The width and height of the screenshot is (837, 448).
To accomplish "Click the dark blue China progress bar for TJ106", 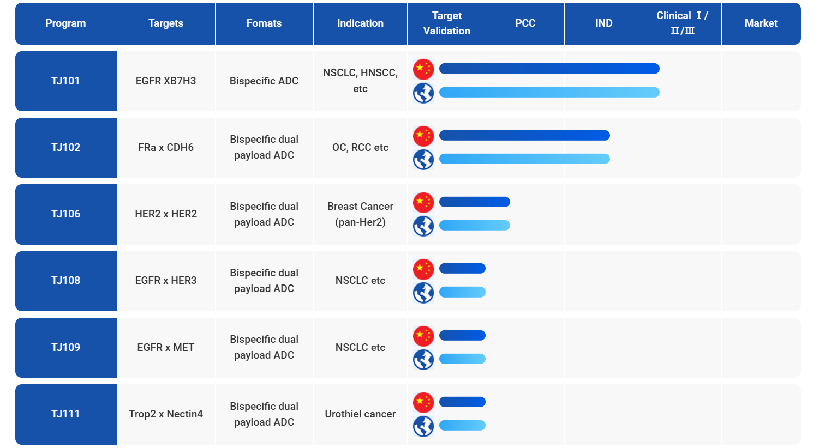I will pyautogui.click(x=474, y=202).
